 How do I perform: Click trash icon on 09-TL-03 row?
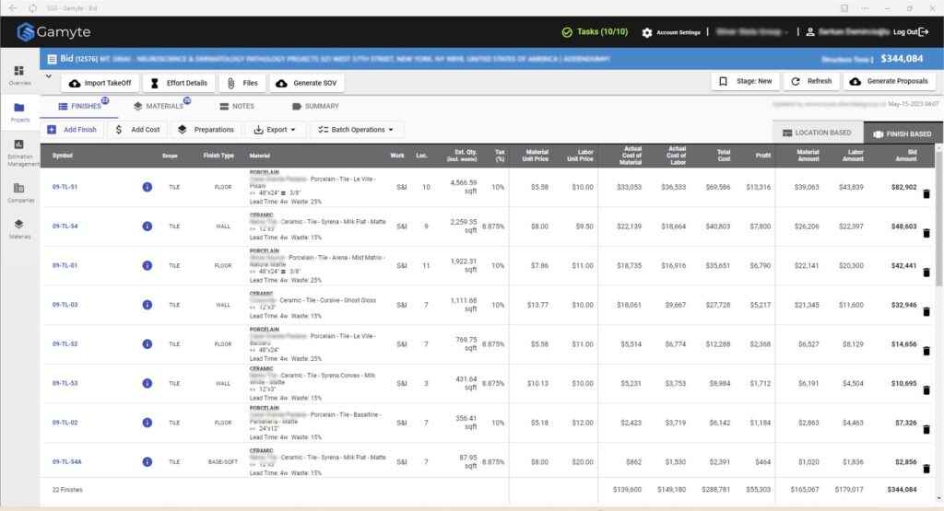[926, 311]
